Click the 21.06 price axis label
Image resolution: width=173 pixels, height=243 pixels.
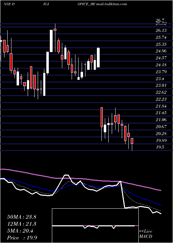coord(161,120)
